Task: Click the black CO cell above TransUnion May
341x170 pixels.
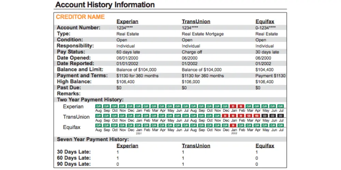Action: (x=265, y=116)
